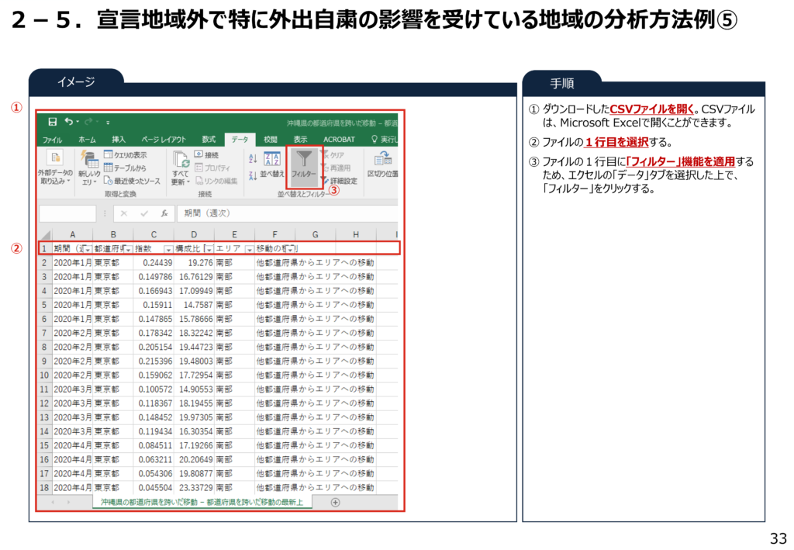Switch to the ホーム ribbon tab

coord(88,140)
